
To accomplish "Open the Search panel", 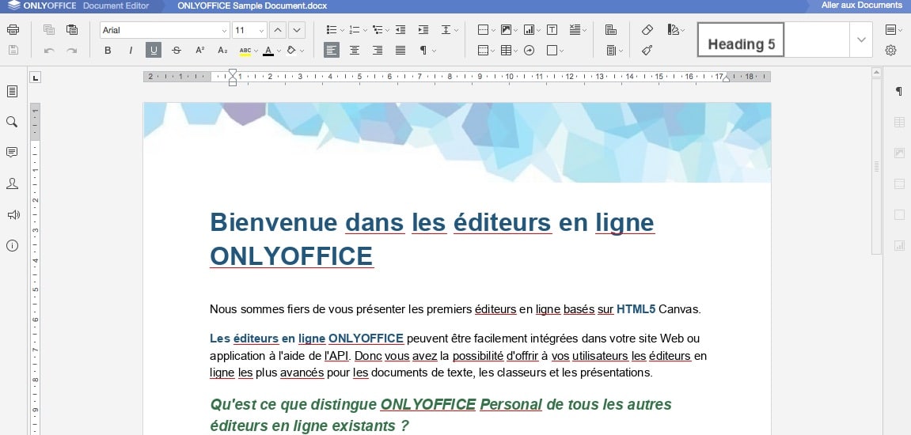I will 12,122.
